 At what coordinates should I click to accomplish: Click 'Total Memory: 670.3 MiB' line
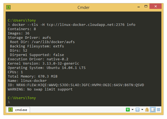click(x=33, y=76)
